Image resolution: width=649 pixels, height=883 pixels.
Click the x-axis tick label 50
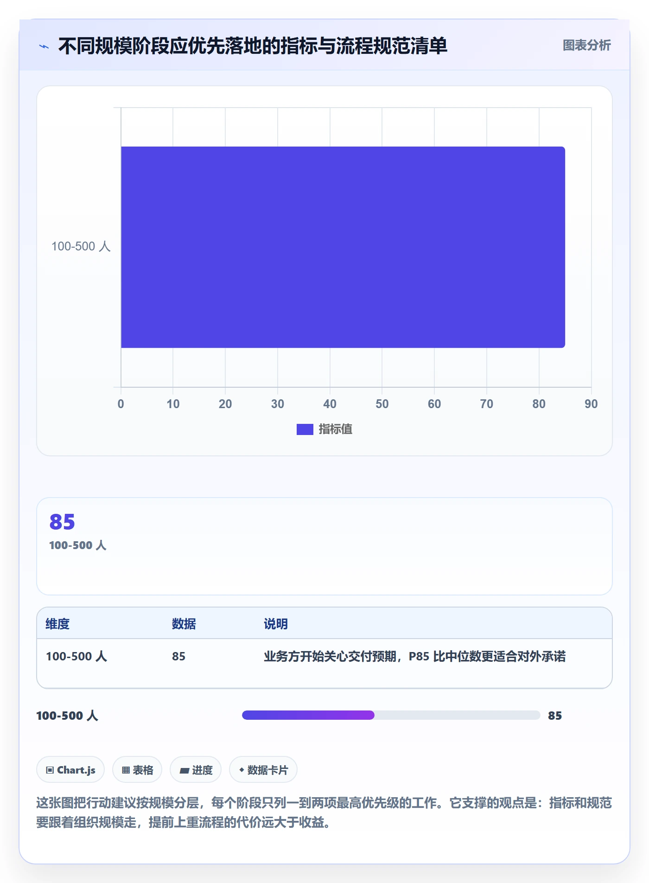tap(382, 404)
